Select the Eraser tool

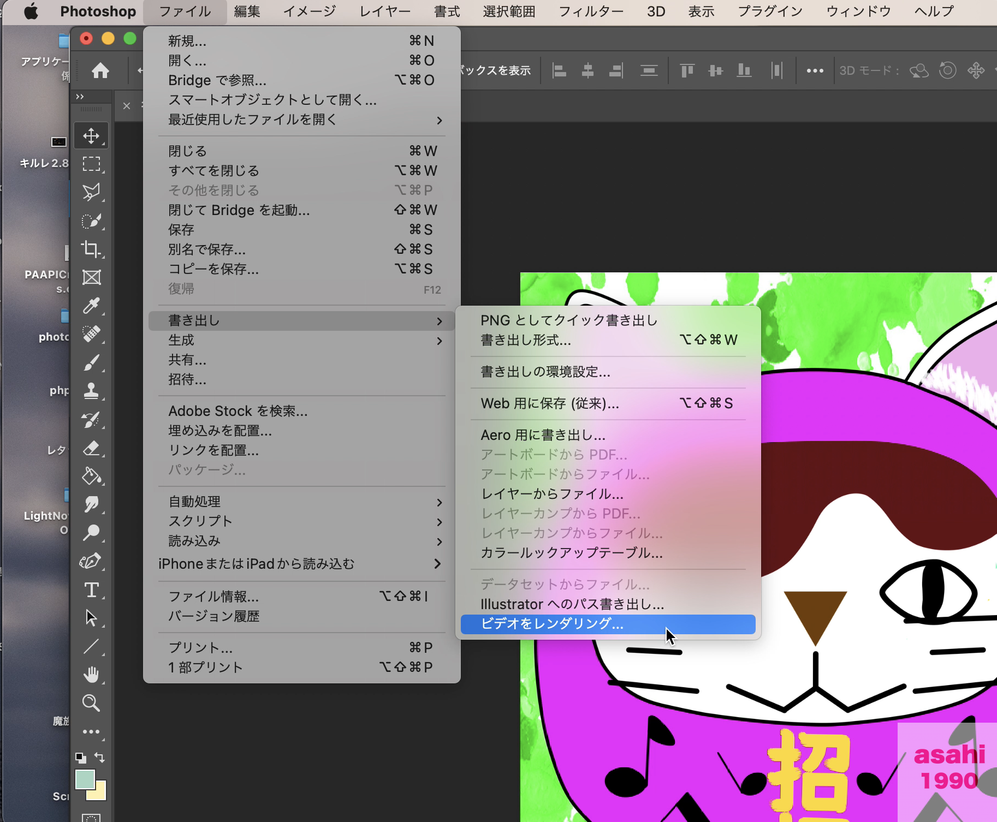click(x=91, y=448)
